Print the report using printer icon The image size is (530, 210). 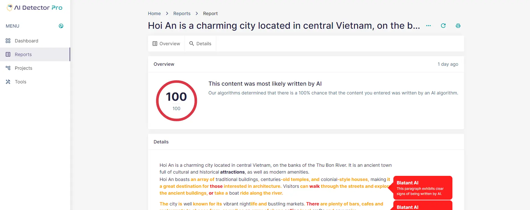coord(458,26)
